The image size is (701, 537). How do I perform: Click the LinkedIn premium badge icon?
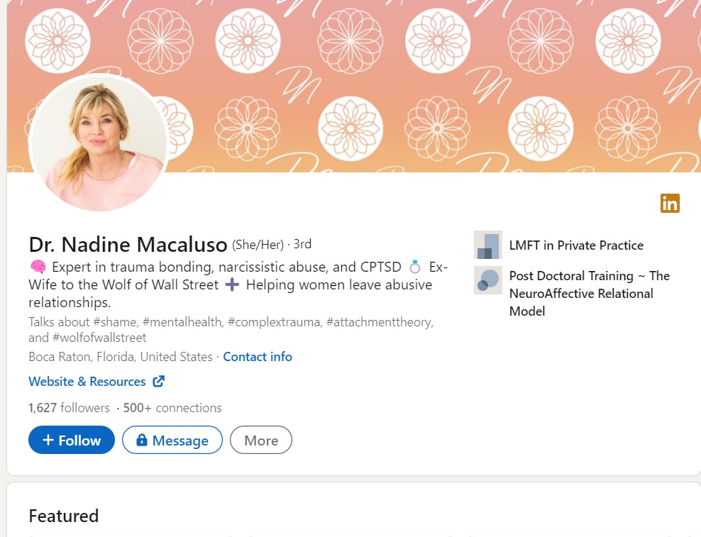point(670,203)
